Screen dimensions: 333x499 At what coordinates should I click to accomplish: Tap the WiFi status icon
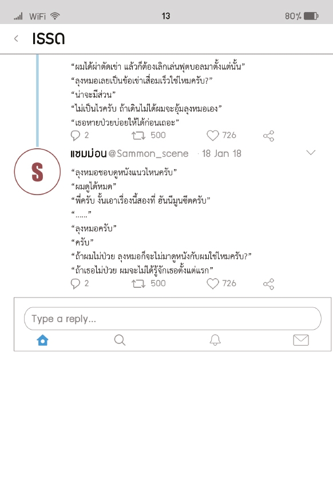click(55, 16)
